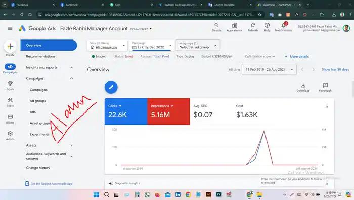
Task: Open the account profile avatar
Action: click(346, 28)
